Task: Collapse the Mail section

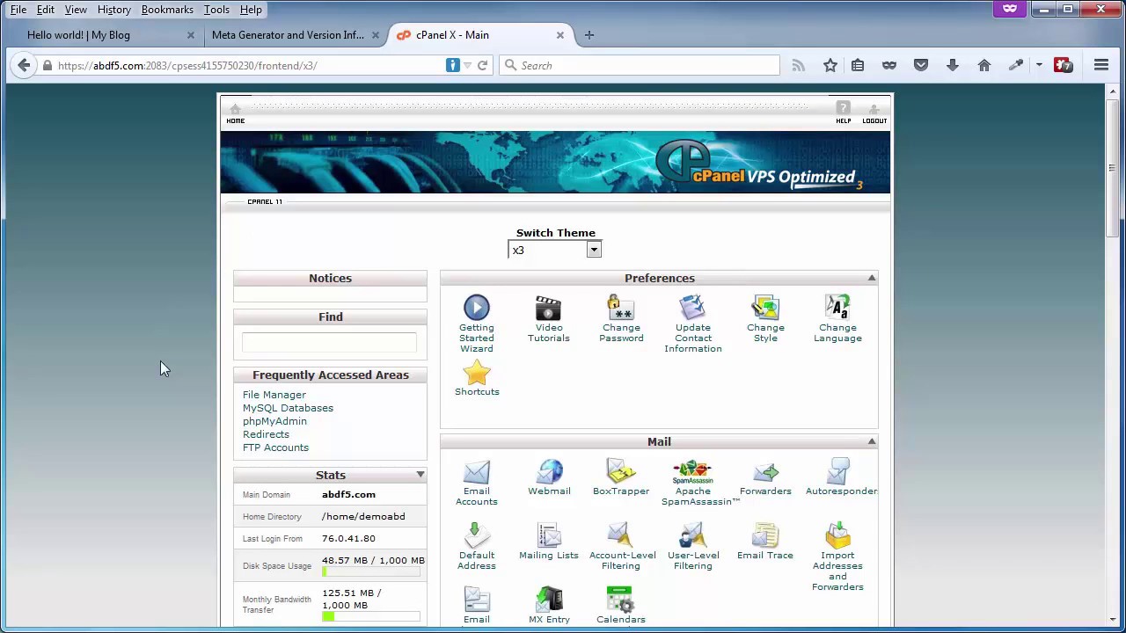Action: [872, 441]
